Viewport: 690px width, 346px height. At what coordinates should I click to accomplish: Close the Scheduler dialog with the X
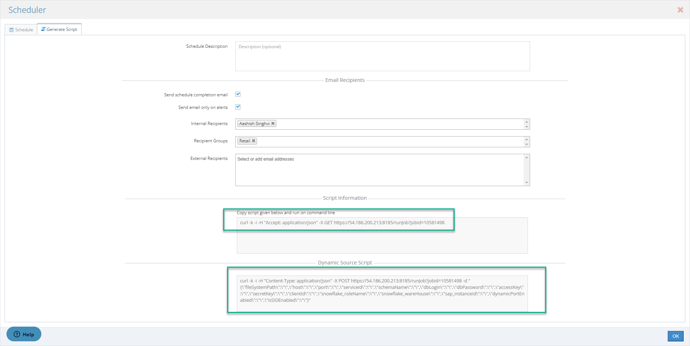(x=680, y=10)
